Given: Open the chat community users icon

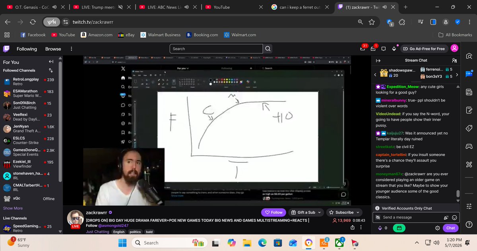Looking at the screenshot, I should (x=454, y=60).
